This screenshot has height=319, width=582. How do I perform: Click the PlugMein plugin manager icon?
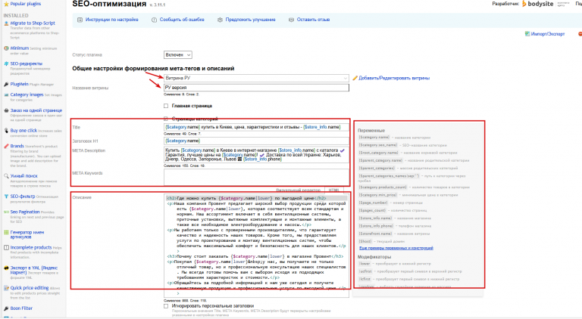[6, 85]
